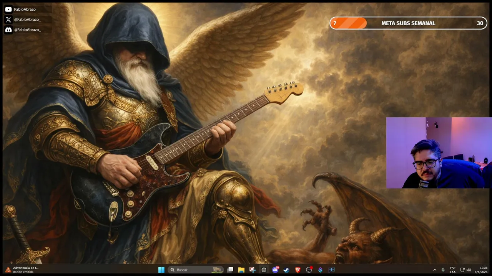
Task: Click the microphone tray icon
Action: click(x=443, y=270)
